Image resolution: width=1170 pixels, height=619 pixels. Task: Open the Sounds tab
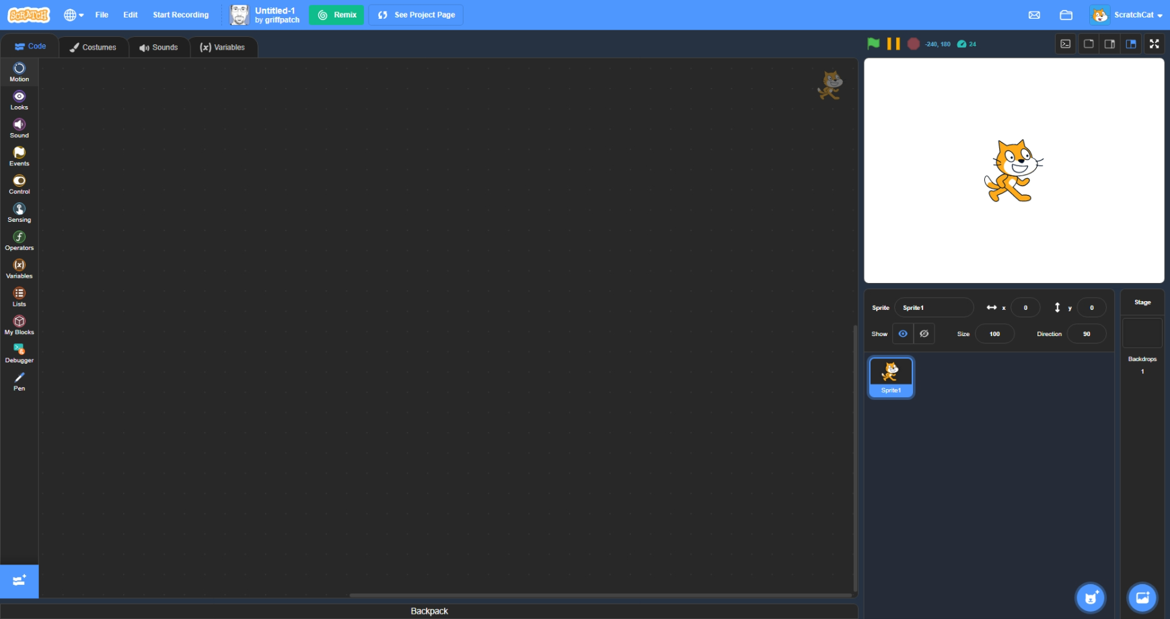pyautogui.click(x=159, y=47)
